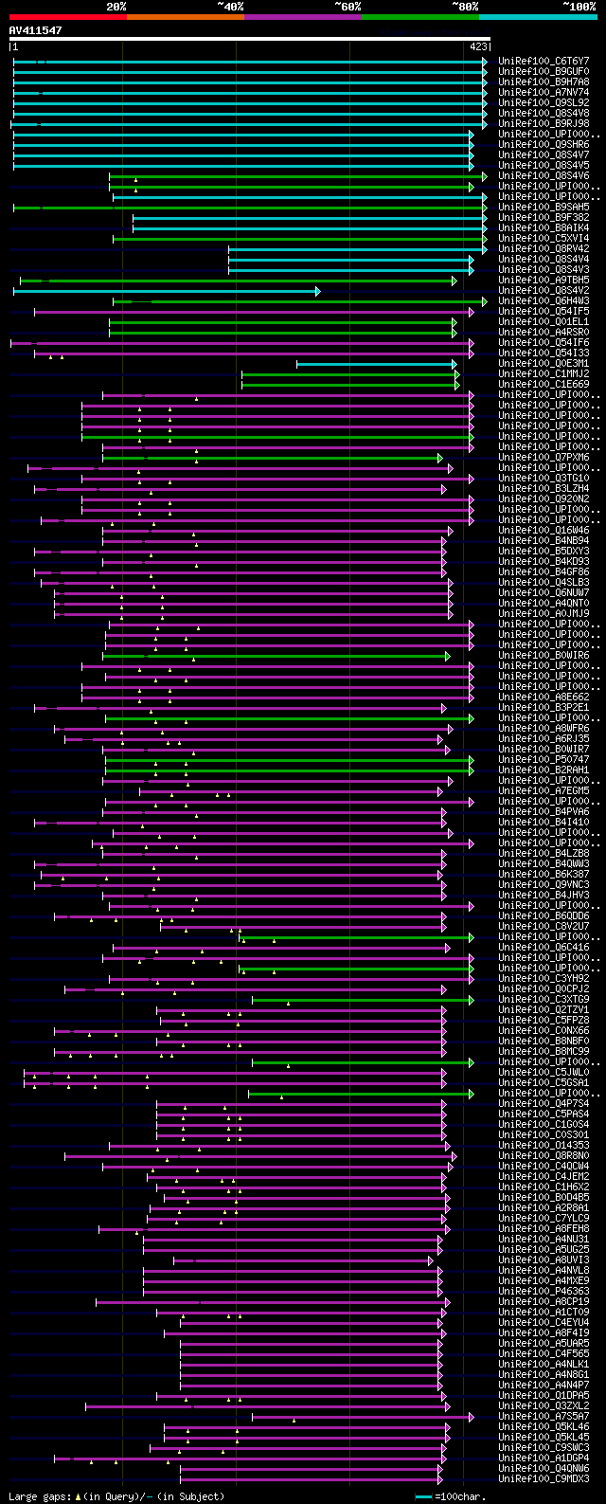Screen dimensions: 606x1504
Task: Open hit UniRef100_B9GUF0
Action: (x=544, y=71)
